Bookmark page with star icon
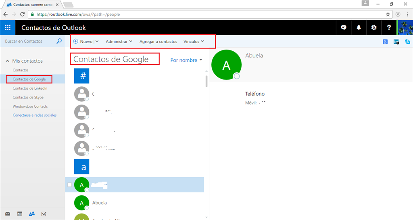This screenshot has width=413, height=220. click(x=388, y=14)
